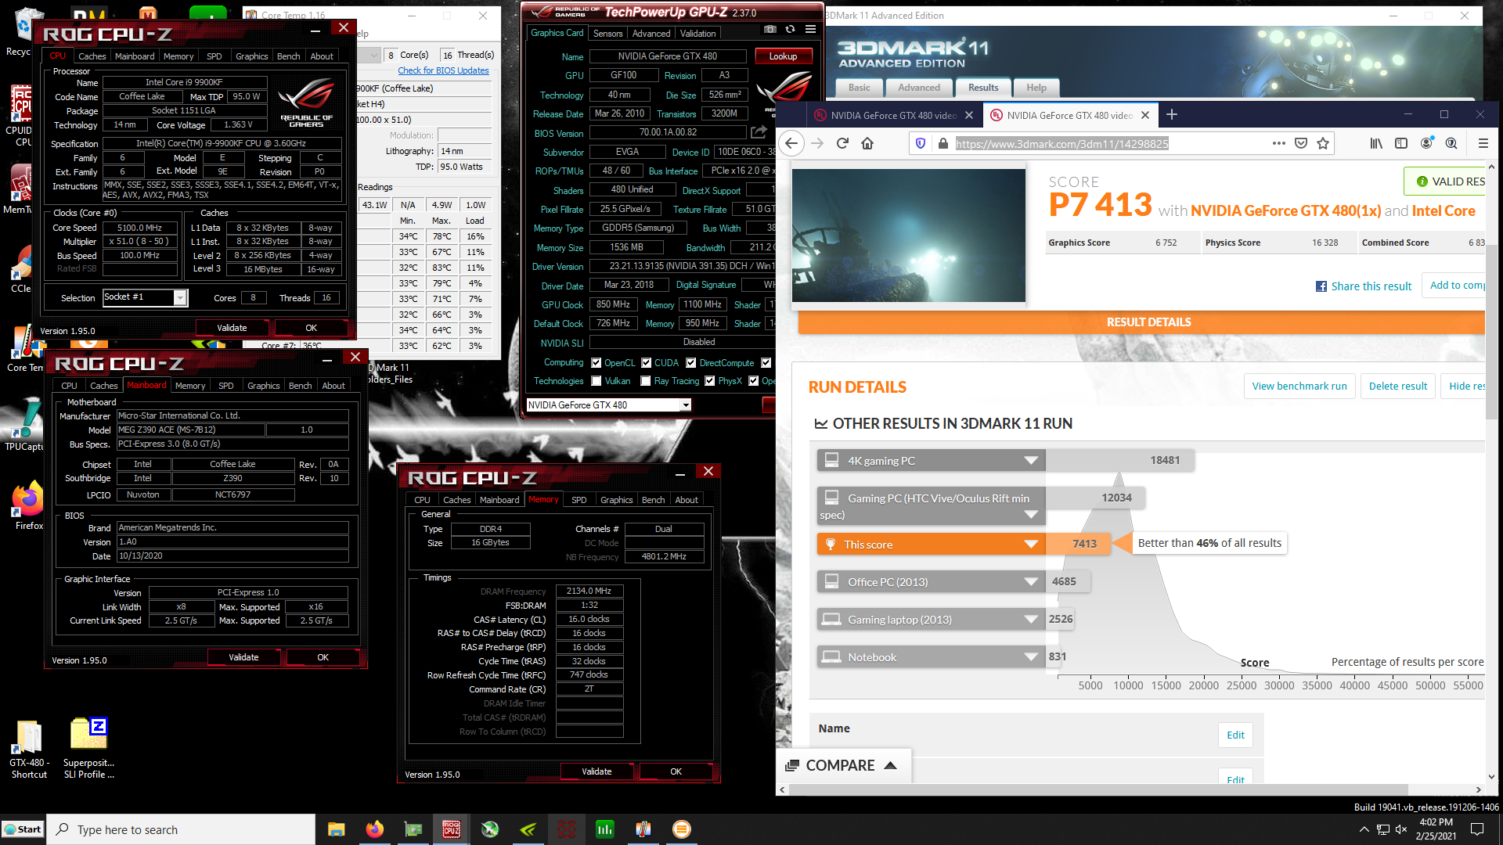
Task: Open the GPU-Z hamburger menu
Action: [x=811, y=30]
